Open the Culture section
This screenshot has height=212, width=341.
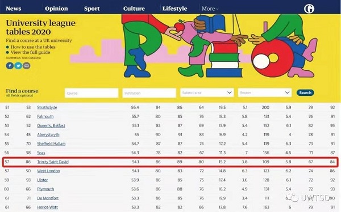point(134,9)
